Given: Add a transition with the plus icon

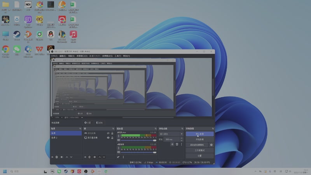Looking at the screenshot, I should point(172,144).
